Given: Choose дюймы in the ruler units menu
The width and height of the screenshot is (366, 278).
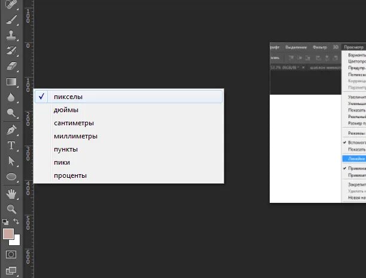Looking at the screenshot, I should (x=129, y=110).
